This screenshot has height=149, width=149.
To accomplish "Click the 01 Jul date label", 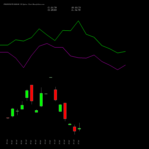I will click(12, 142).
